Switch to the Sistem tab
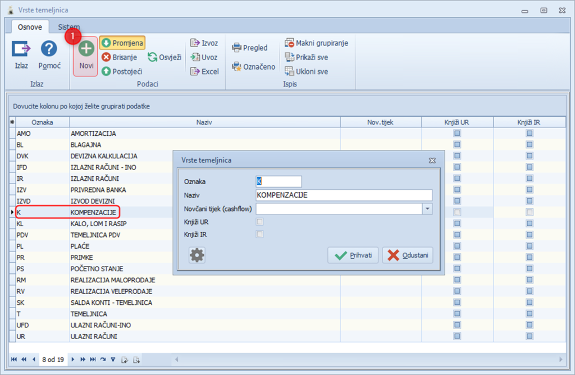This screenshot has width=575, height=375. pos(69,27)
